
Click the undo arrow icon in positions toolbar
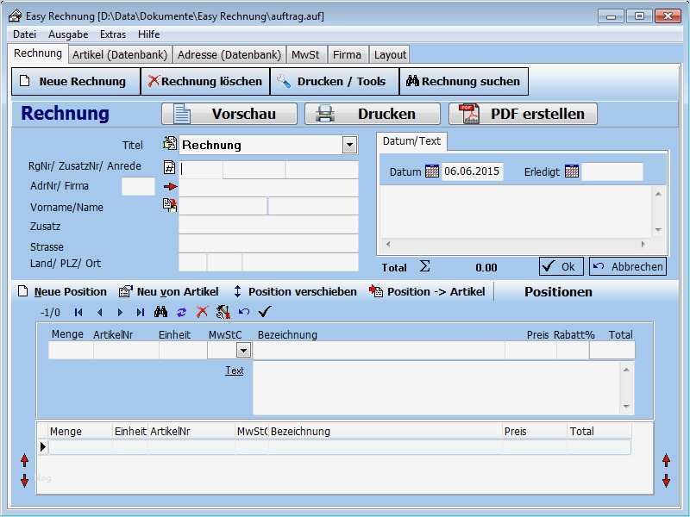[243, 313]
